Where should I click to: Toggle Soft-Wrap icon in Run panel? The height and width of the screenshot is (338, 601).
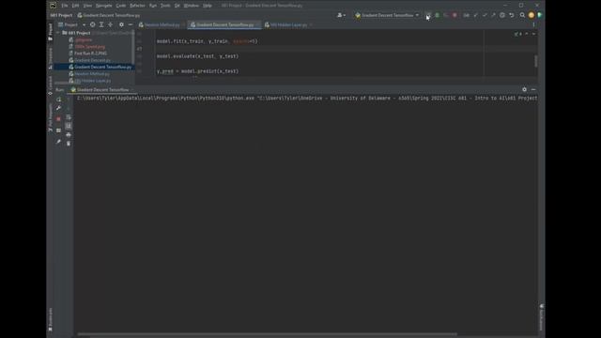click(69, 117)
